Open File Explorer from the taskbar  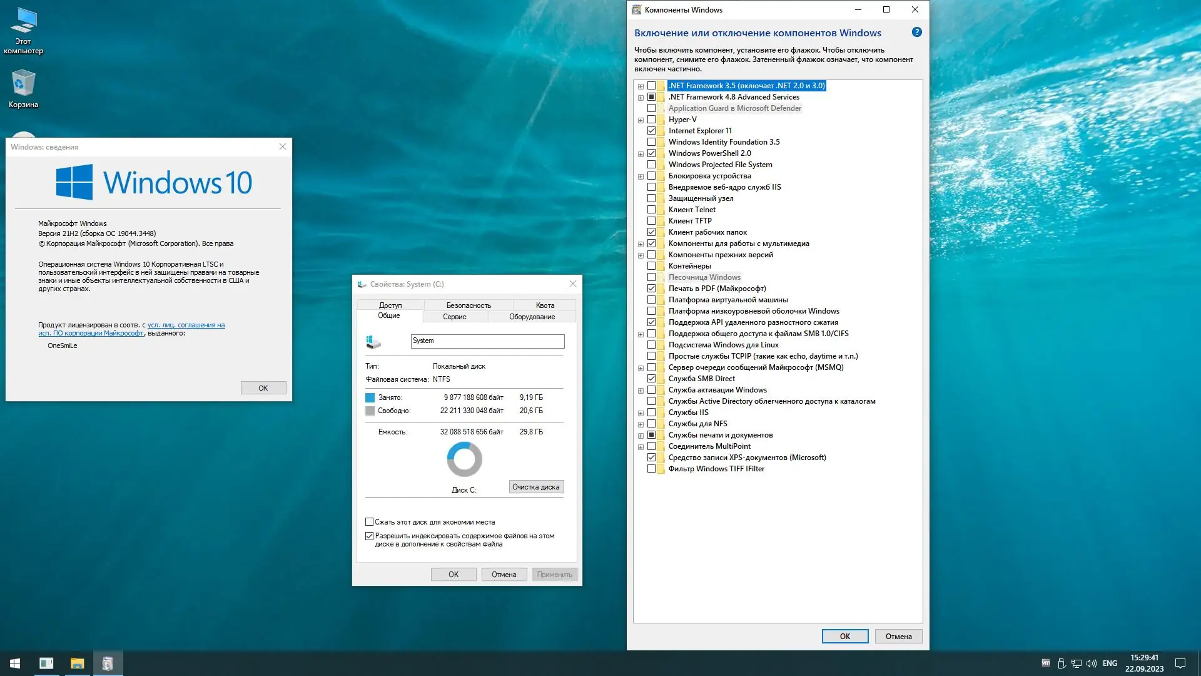pos(77,663)
